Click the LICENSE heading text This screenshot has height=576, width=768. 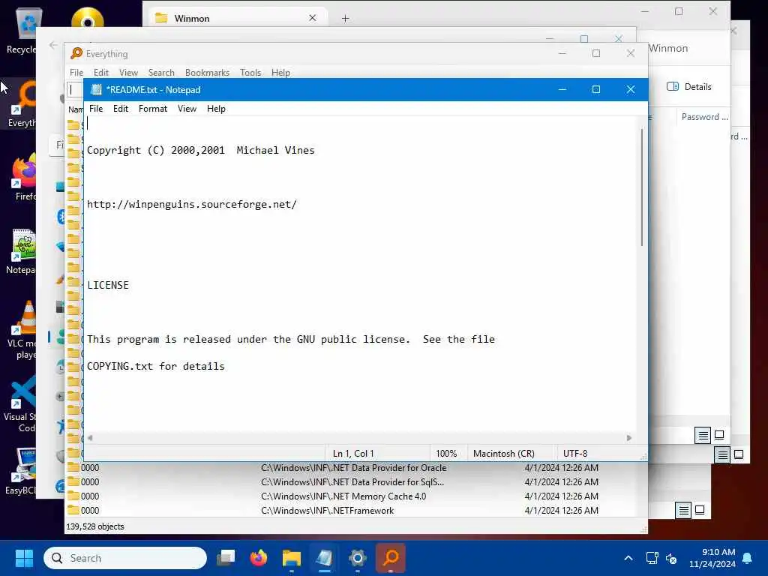pyautogui.click(x=108, y=285)
